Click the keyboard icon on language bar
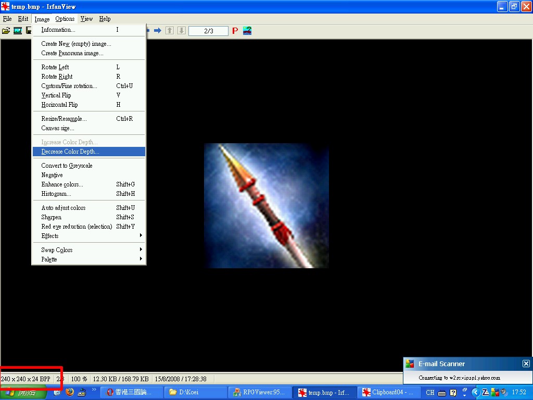The width and height of the screenshot is (533, 400). [442, 393]
